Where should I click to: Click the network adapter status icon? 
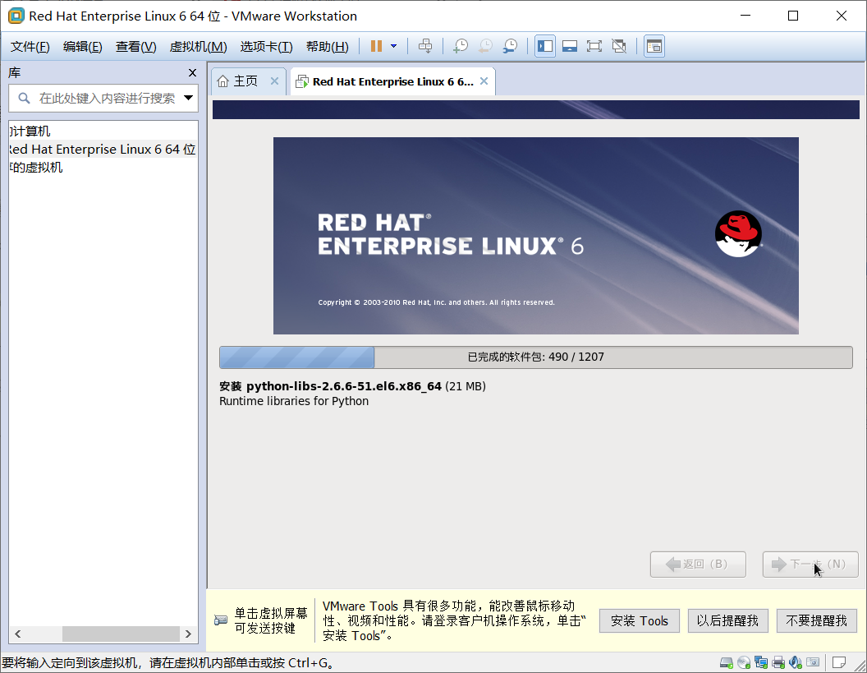click(761, 662)
